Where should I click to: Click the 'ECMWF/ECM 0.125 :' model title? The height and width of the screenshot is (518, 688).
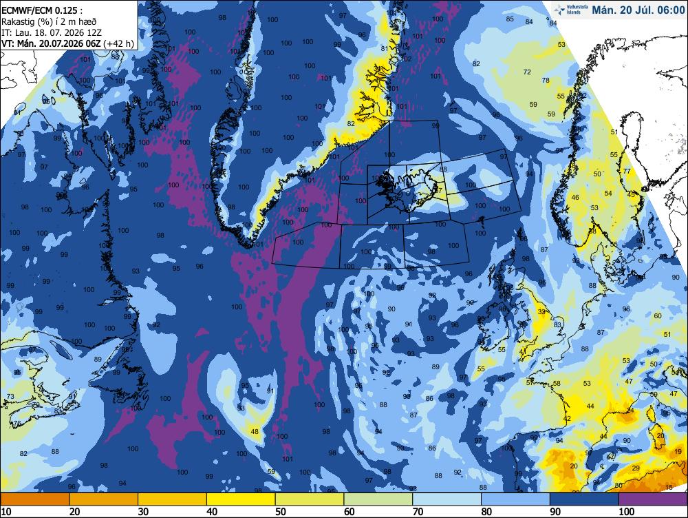coord(41,10)
